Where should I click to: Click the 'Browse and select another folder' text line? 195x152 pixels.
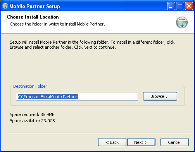[x=63, y=47]
